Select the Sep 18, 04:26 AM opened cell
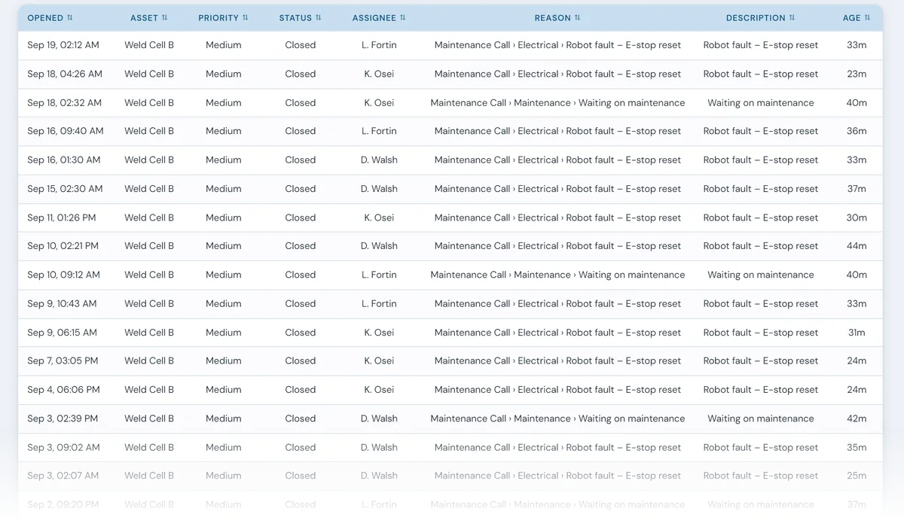904x517 pixels. click(x=65, y=74)
